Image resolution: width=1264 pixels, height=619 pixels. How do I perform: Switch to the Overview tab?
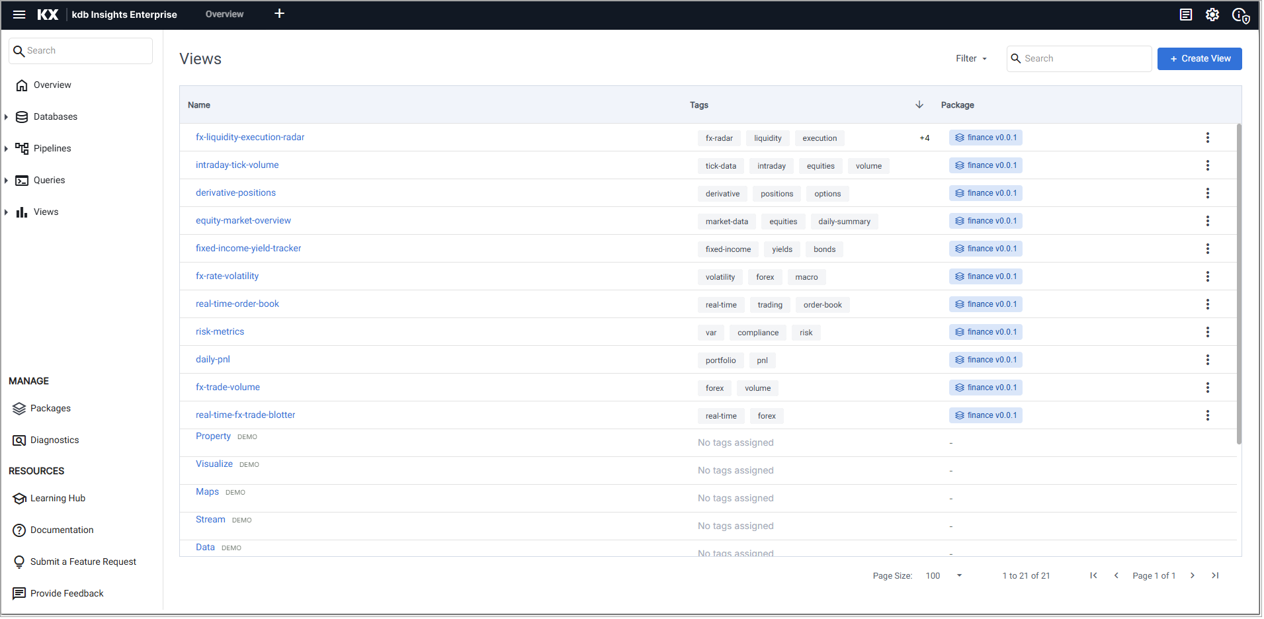point(224,15)
